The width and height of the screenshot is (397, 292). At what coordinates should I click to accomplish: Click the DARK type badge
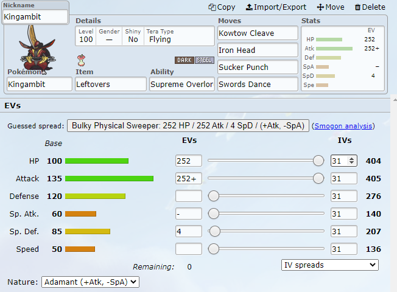[184, 60]
